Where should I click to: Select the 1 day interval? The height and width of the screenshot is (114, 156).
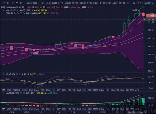point(128,3)
